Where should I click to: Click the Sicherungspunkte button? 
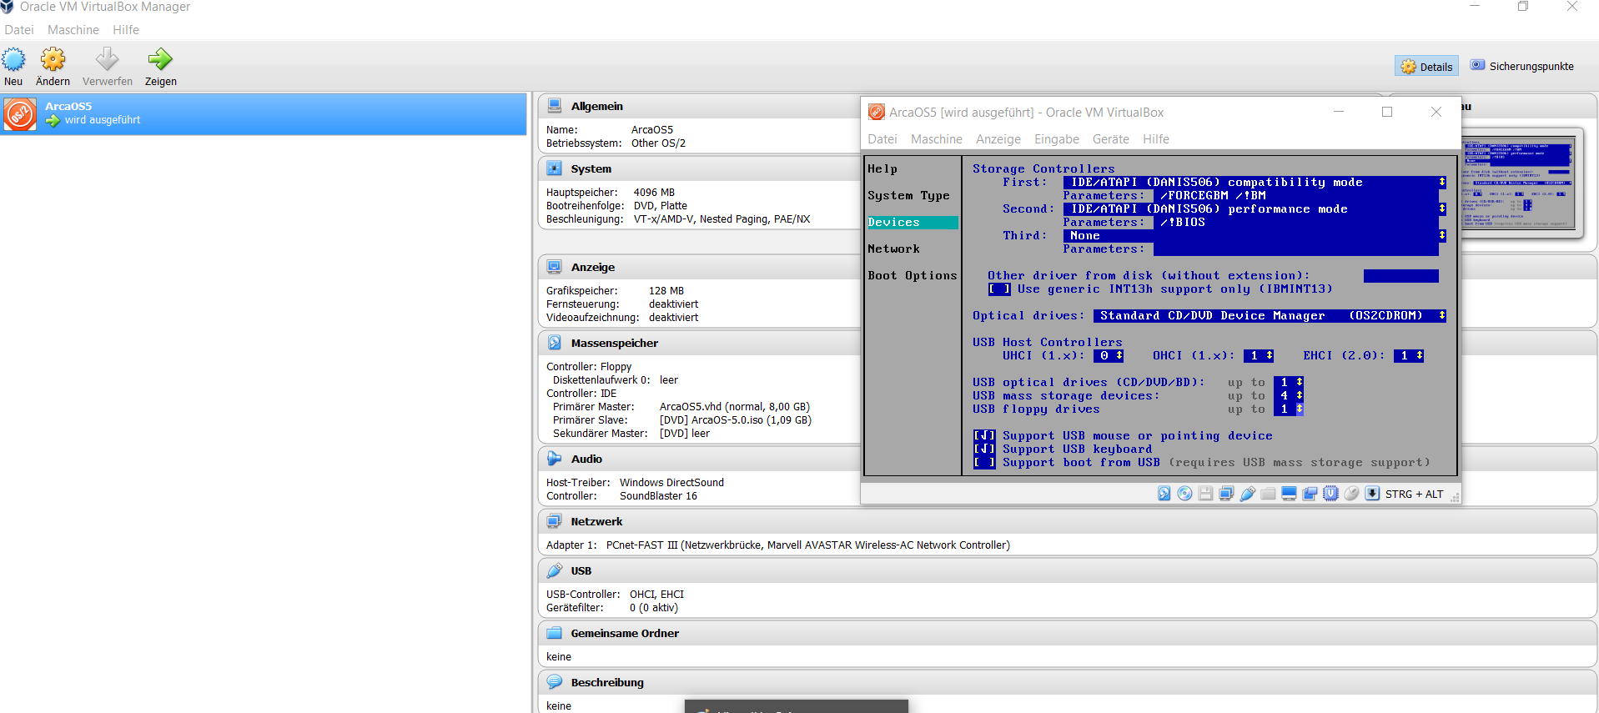pos(1522,66)
